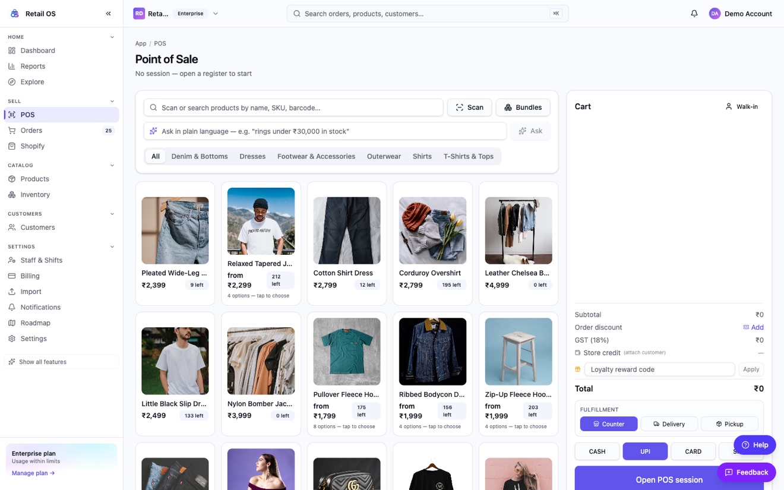Collapse the sidebar with the double-chevron icon

click(108, 14)
